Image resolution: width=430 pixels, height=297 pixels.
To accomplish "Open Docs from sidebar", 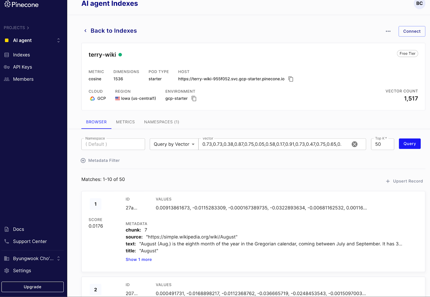I will point(19,229).
